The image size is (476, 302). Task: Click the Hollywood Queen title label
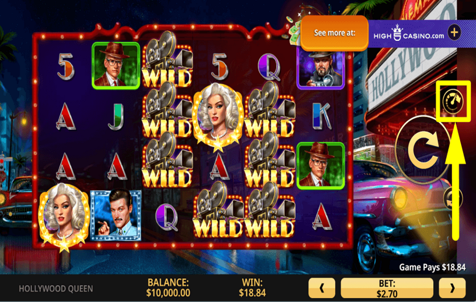(56, 288)
